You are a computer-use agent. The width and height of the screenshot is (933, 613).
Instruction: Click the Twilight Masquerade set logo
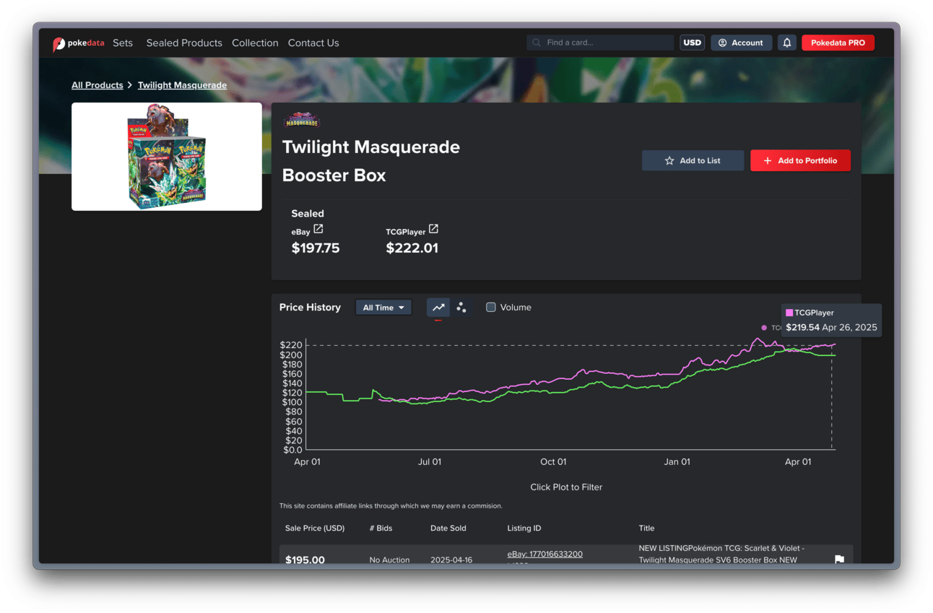[302, 121]
